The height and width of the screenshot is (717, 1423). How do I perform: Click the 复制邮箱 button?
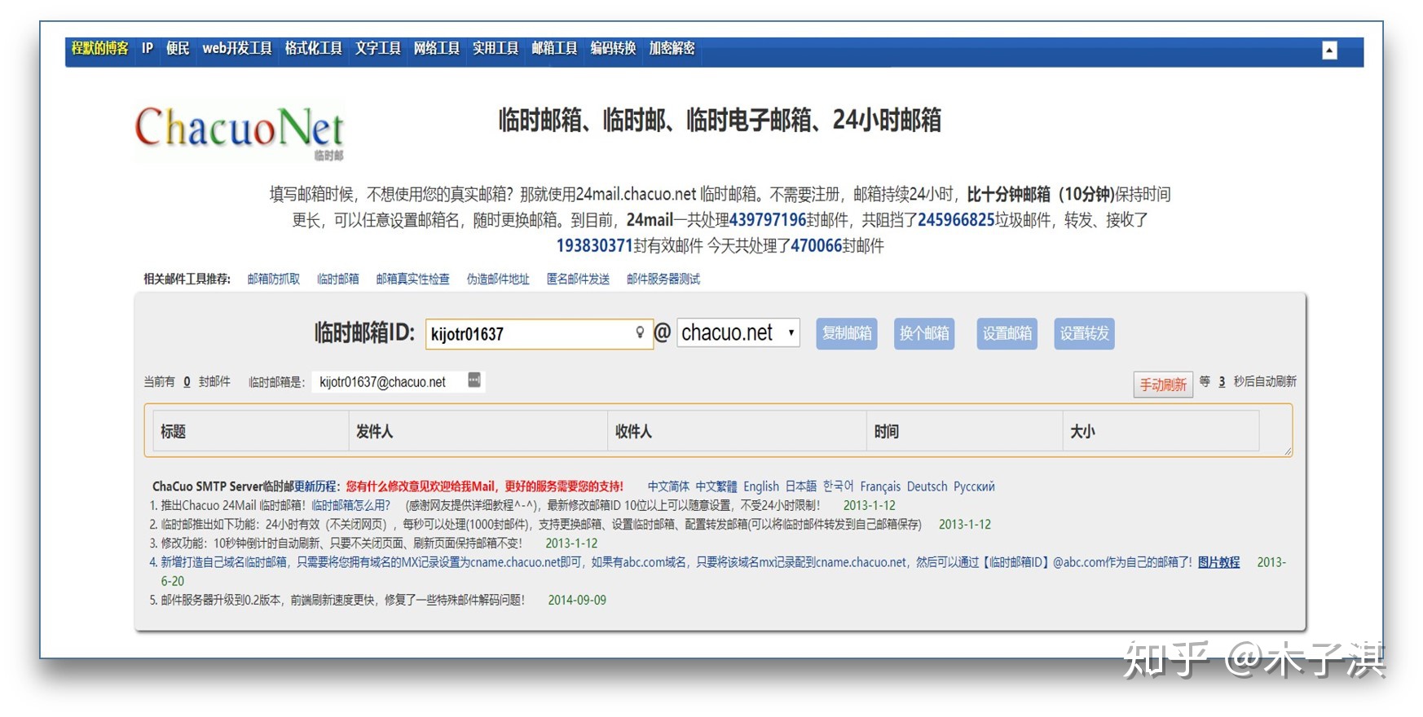[847, 333]
